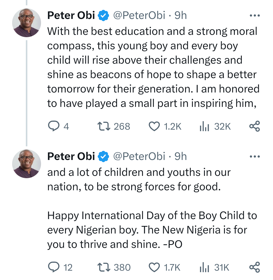Screen dimensions: 273x280
Task: View analytics of the 31K views tweet
Action: pos(204,267)
